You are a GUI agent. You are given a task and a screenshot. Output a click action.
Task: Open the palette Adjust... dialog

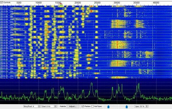(73, 106)
